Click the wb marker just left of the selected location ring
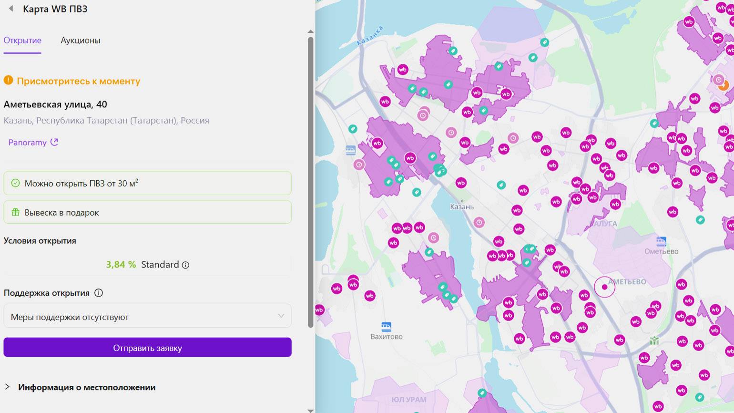The image size is (734, 413). click(584, 296)
